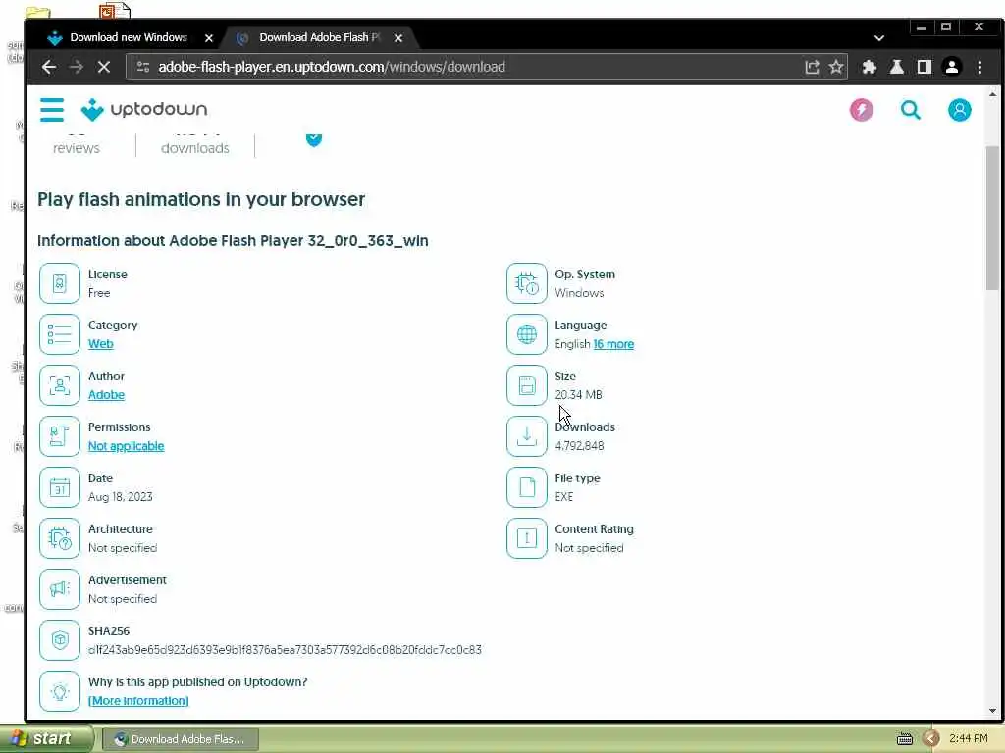Click the Date calendar icon

[60, 487]
